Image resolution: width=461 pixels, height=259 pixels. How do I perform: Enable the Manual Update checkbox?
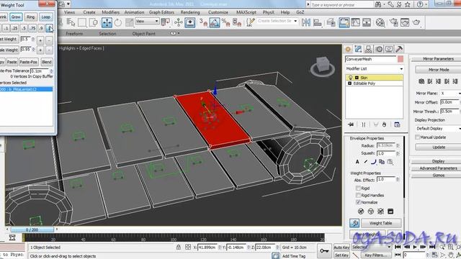pos(417,137)
